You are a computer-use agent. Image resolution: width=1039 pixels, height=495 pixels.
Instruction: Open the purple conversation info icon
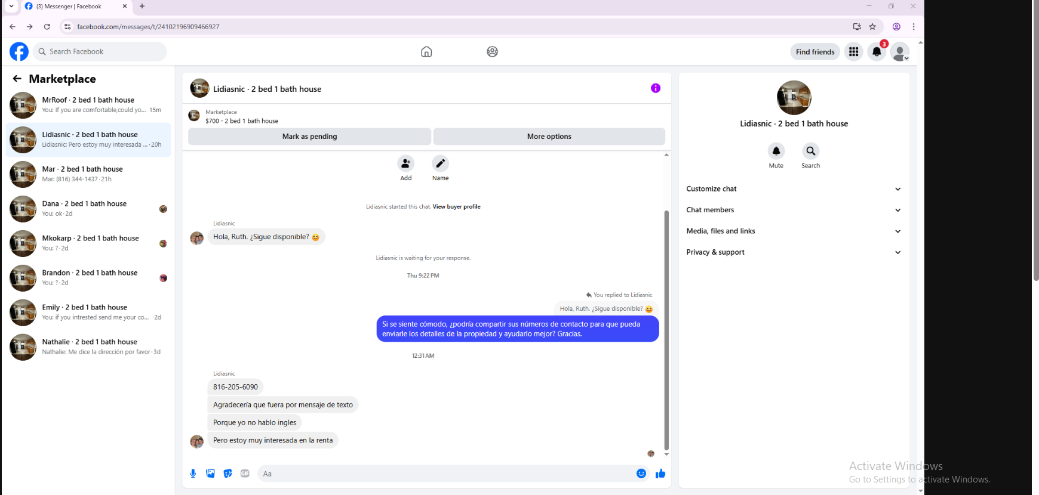[656, 88]
